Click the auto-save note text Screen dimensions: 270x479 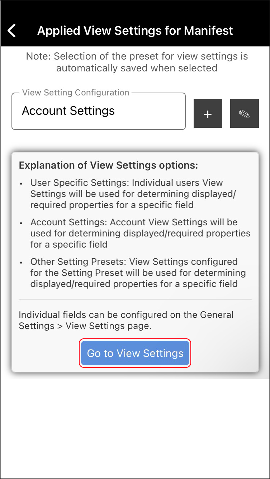pyautogui.click(x=137, y=62)
